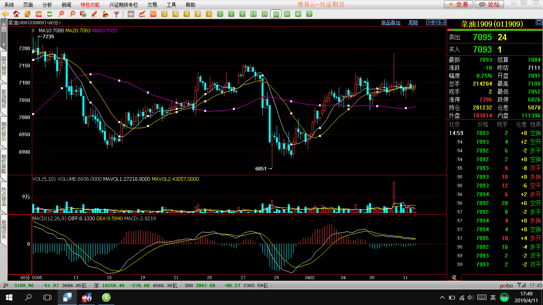Viewport: 543px width, 305px height.
Task: Click the green refresh arrows icon
Action: point(50,14)
